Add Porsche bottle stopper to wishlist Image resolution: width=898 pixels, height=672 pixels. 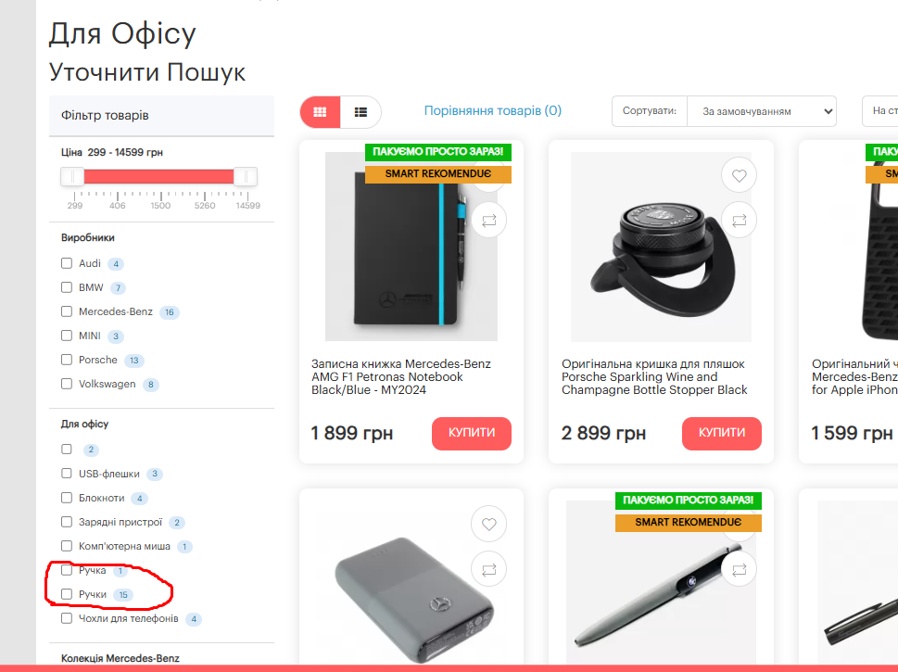pyautogui.click(x=739, y=175)
